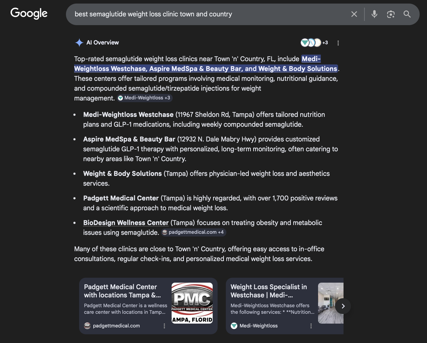This screenshot has height=343, width=427.
Task: Open the AI Overview source icons +3
Action: tap(314, 43)
